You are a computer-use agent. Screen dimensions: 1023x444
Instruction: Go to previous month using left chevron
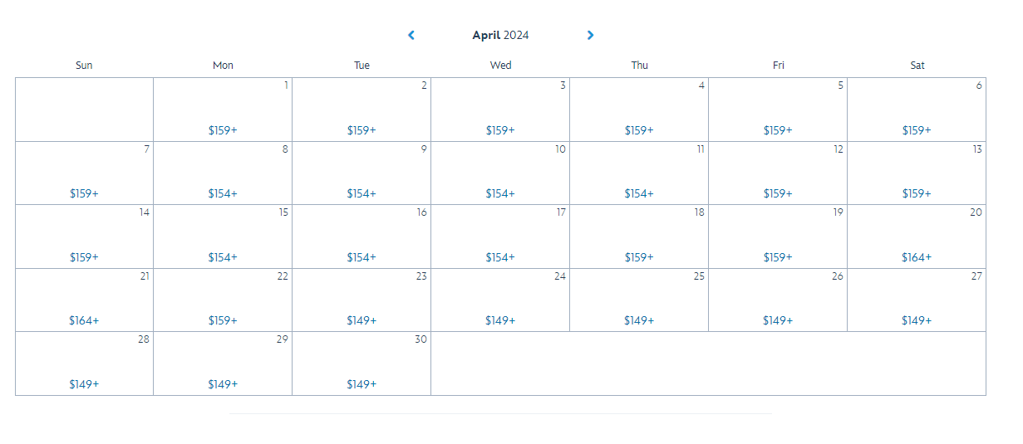(411, 35)
